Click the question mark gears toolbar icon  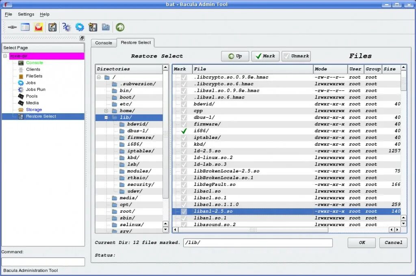(66, 27)
